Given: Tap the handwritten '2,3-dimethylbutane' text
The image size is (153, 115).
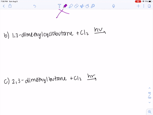Looking at the screenshot, I should pyautogui.click(x=39, y=80).
